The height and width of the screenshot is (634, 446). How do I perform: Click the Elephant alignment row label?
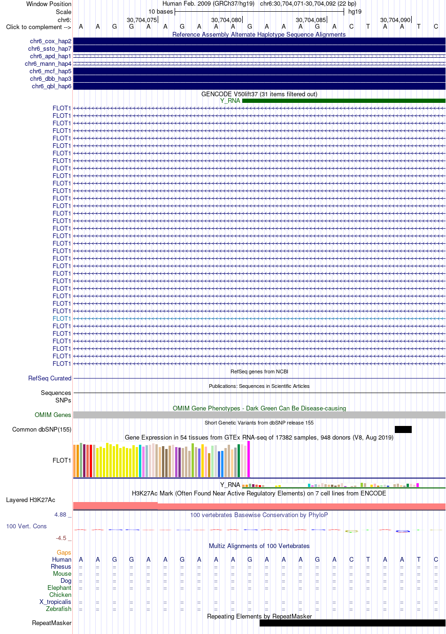click(x=59, y=588)
